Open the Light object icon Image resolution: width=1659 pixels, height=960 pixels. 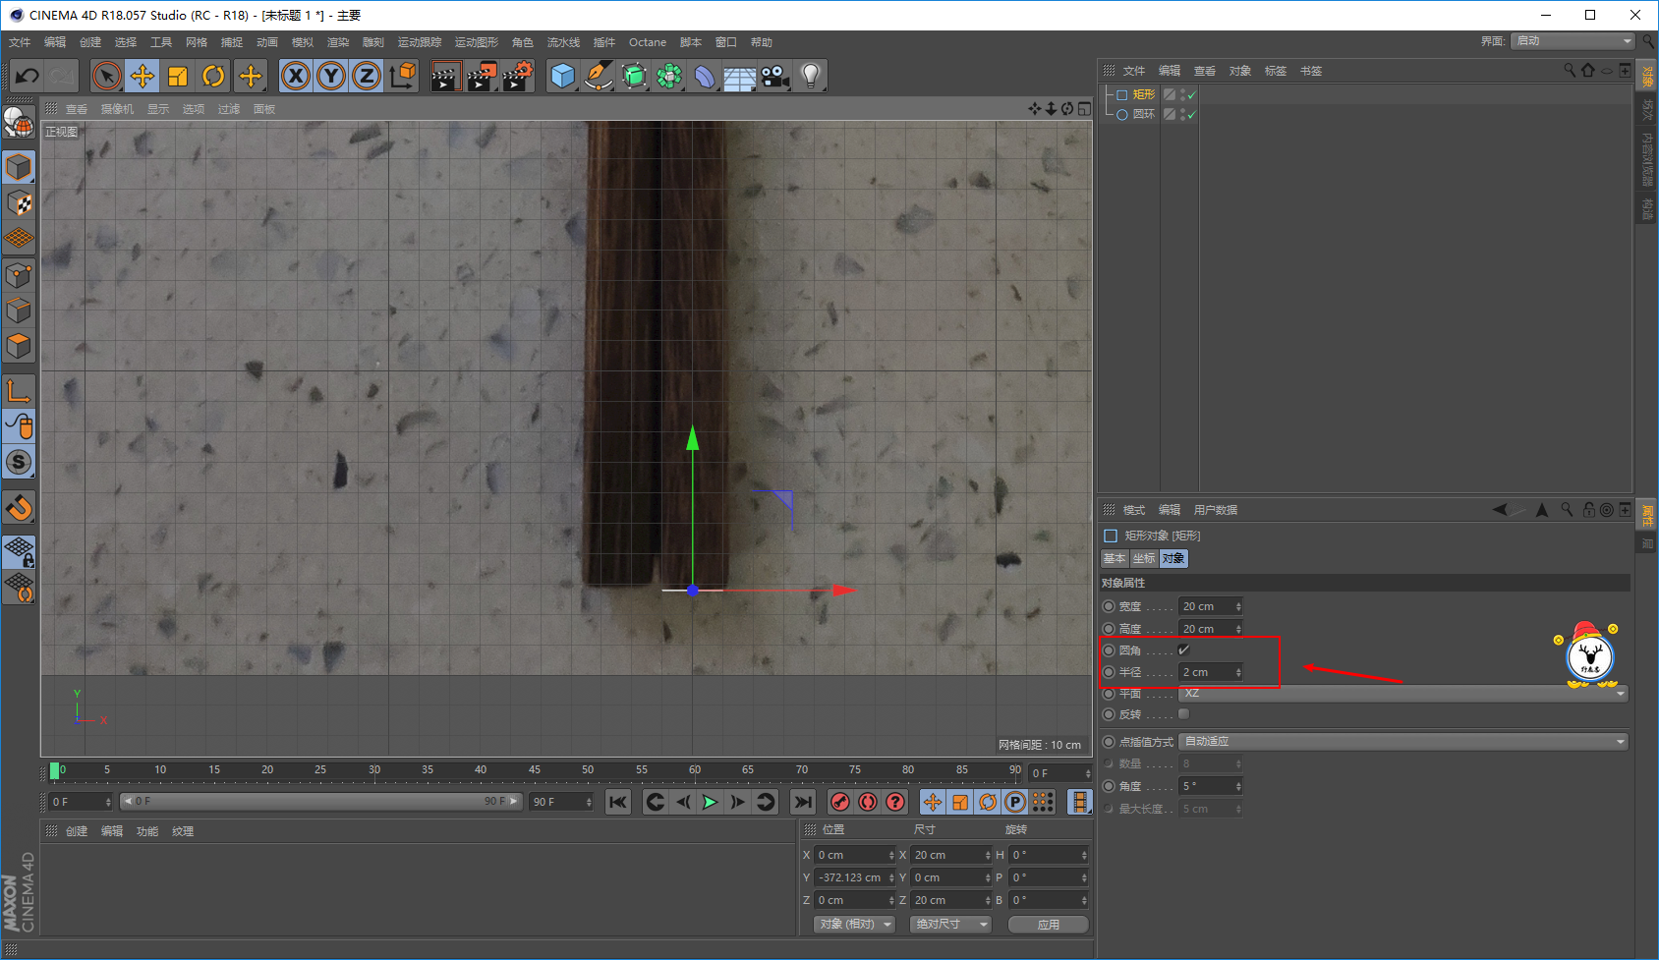[810, 76]
